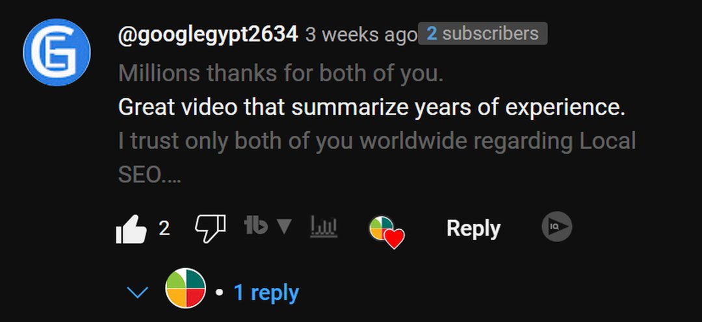702x322 pixels.
Task: Show the 1 reply thread
Action: [266, 293]
